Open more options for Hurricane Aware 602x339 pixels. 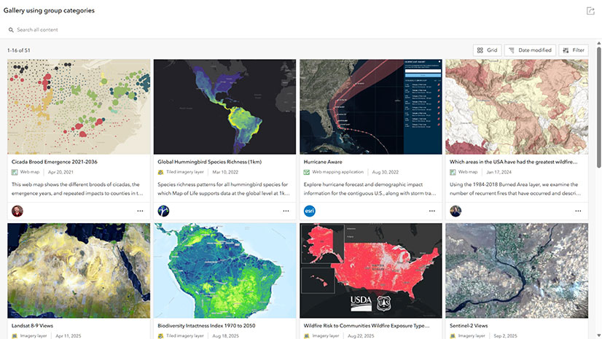(x=432, y=211)
